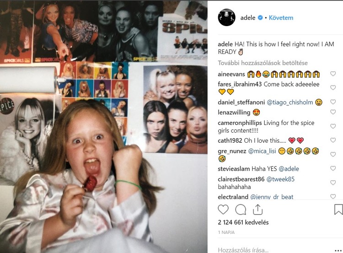The height and width of the screenshot is (253, 343).
Task: Like cath1982's comment heart
Action: point(333,140)
